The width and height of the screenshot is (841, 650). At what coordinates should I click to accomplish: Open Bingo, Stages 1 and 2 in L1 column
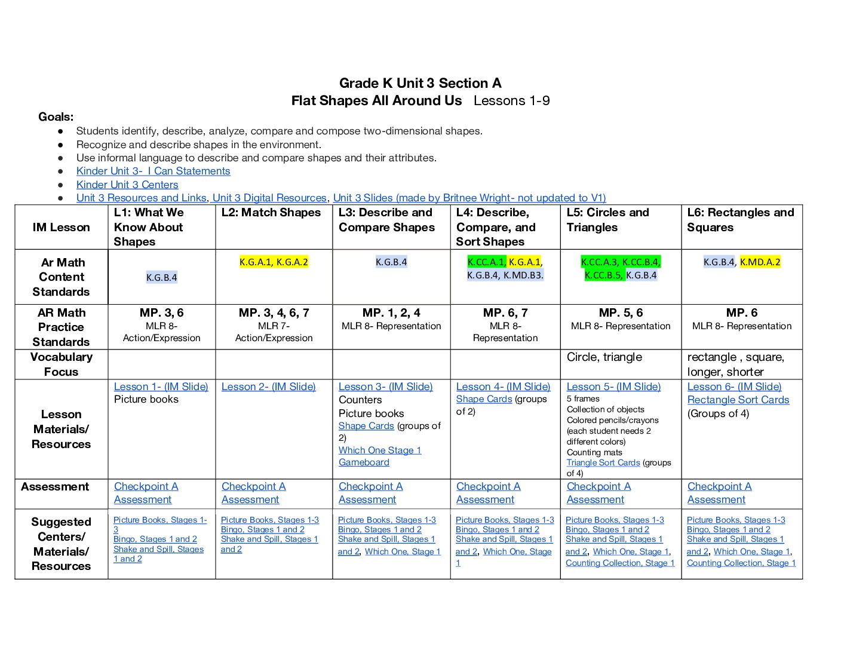tap(155, 539)
